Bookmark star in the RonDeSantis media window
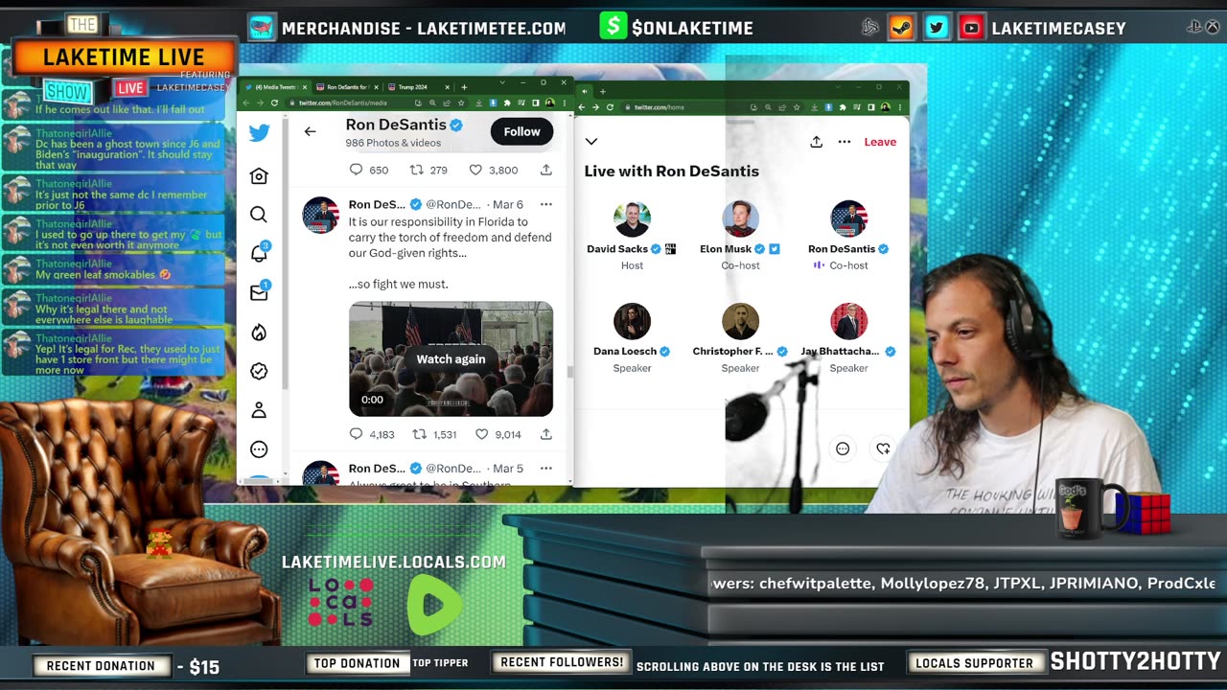 [461, 103]
